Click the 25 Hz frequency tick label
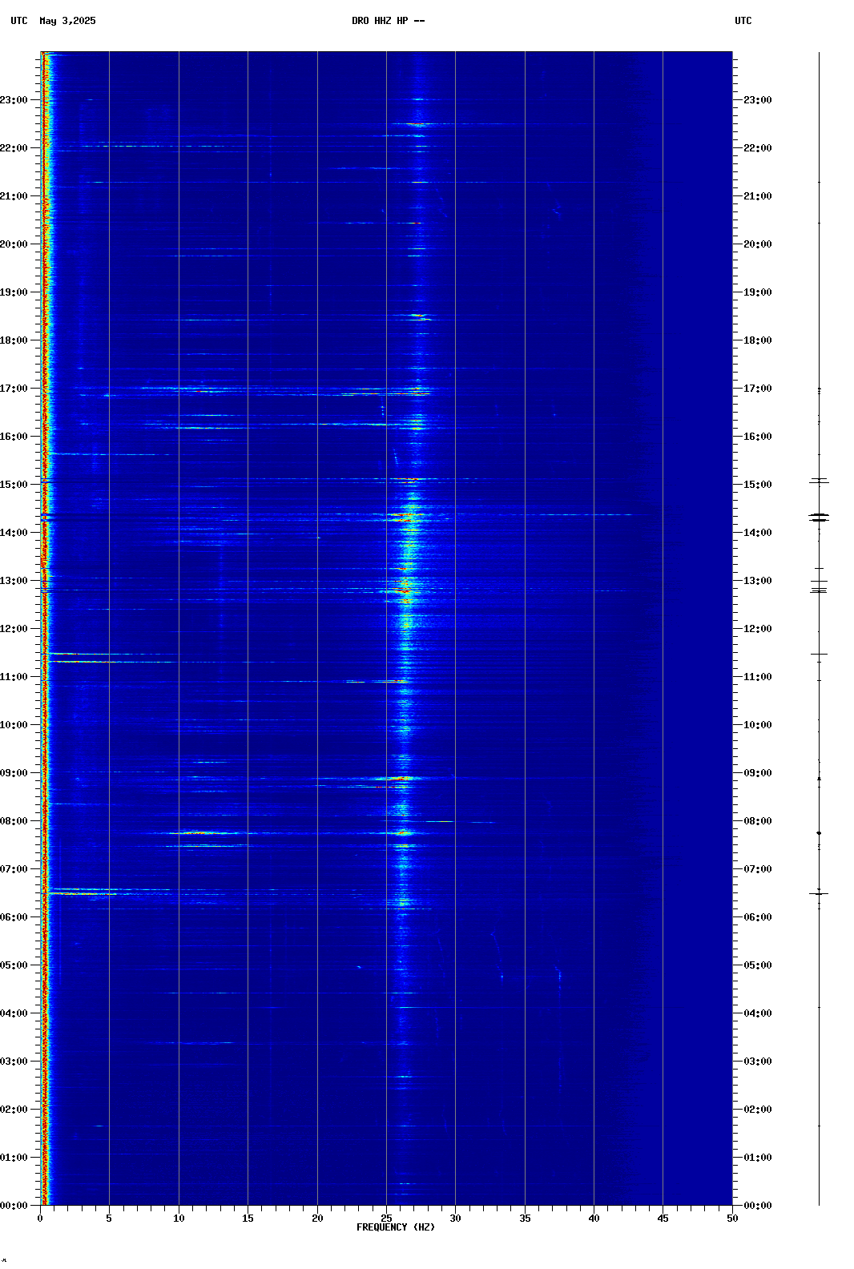Screen dimensions: 854x1269 [386, 1219]
